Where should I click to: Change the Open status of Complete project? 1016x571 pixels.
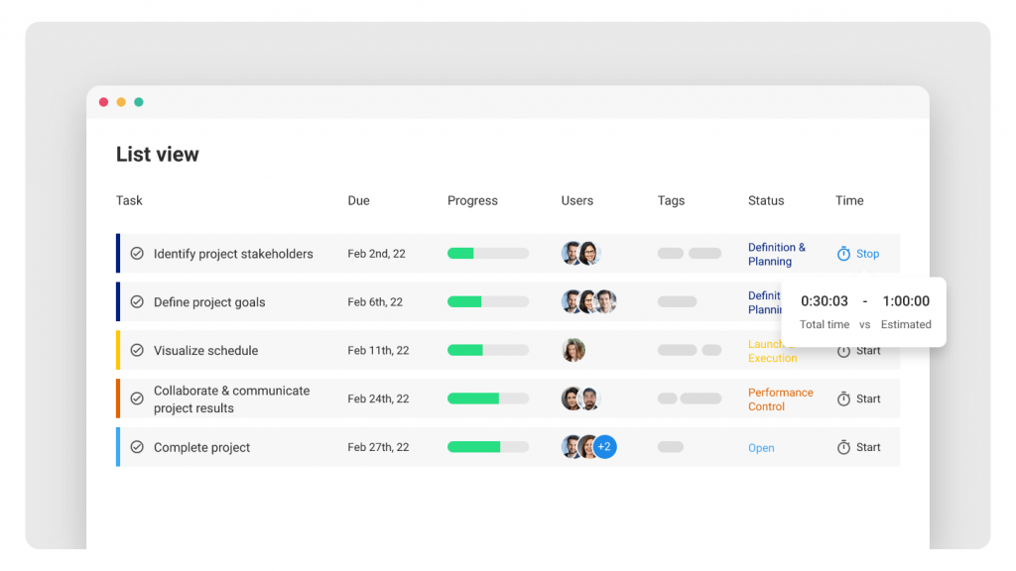[761, 448]
